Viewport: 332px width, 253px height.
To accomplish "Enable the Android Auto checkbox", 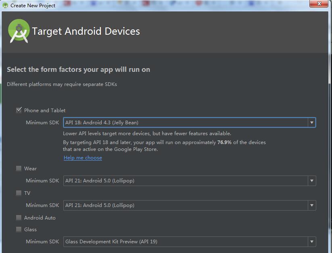I will pyautogui.click(x=19, y=217).
